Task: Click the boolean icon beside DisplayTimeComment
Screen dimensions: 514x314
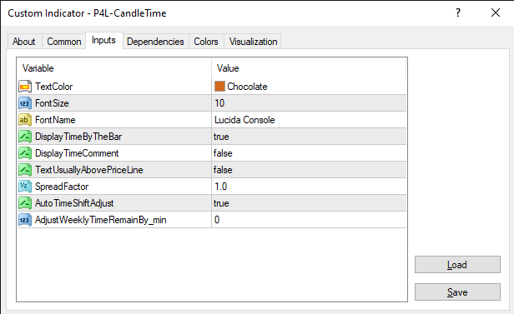Action: [25, 153]
